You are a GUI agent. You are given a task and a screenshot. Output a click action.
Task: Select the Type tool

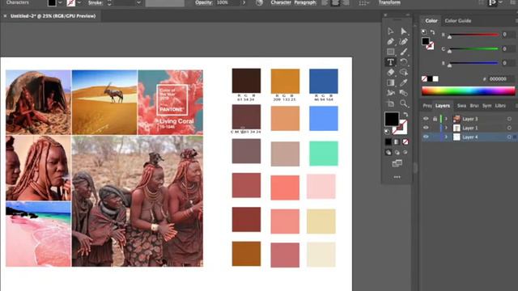(x=390, y=62)
